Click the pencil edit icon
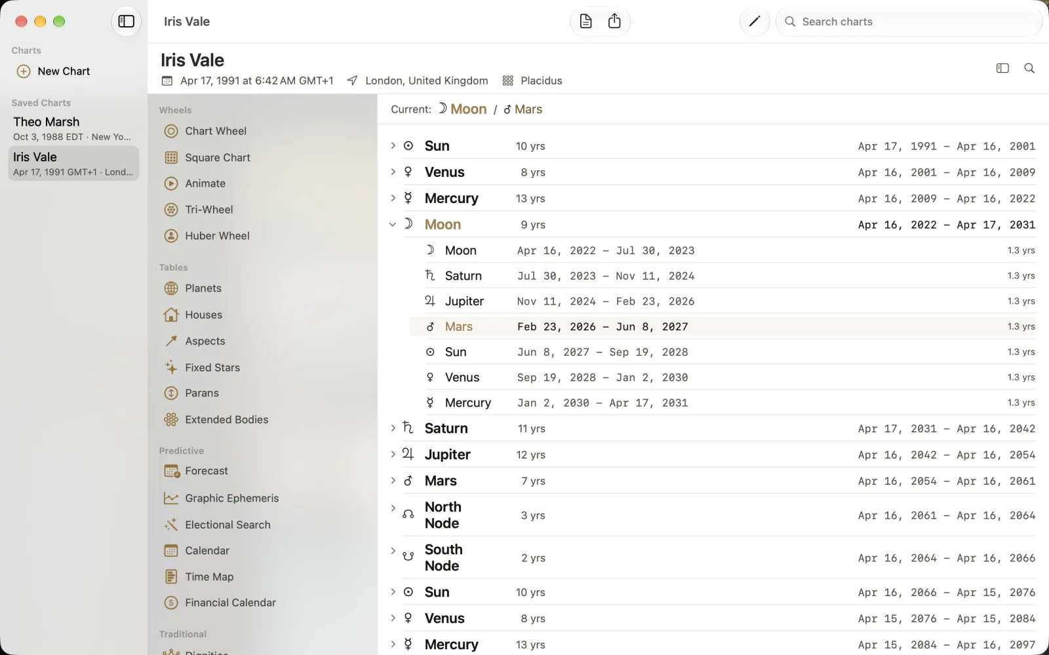The image size is (1049, 655). click(754, 22)
